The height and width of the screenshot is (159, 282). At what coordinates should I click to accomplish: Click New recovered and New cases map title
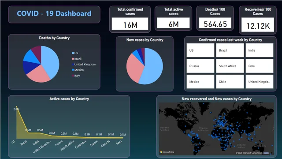pyautogui.click(x=216, y=99)
